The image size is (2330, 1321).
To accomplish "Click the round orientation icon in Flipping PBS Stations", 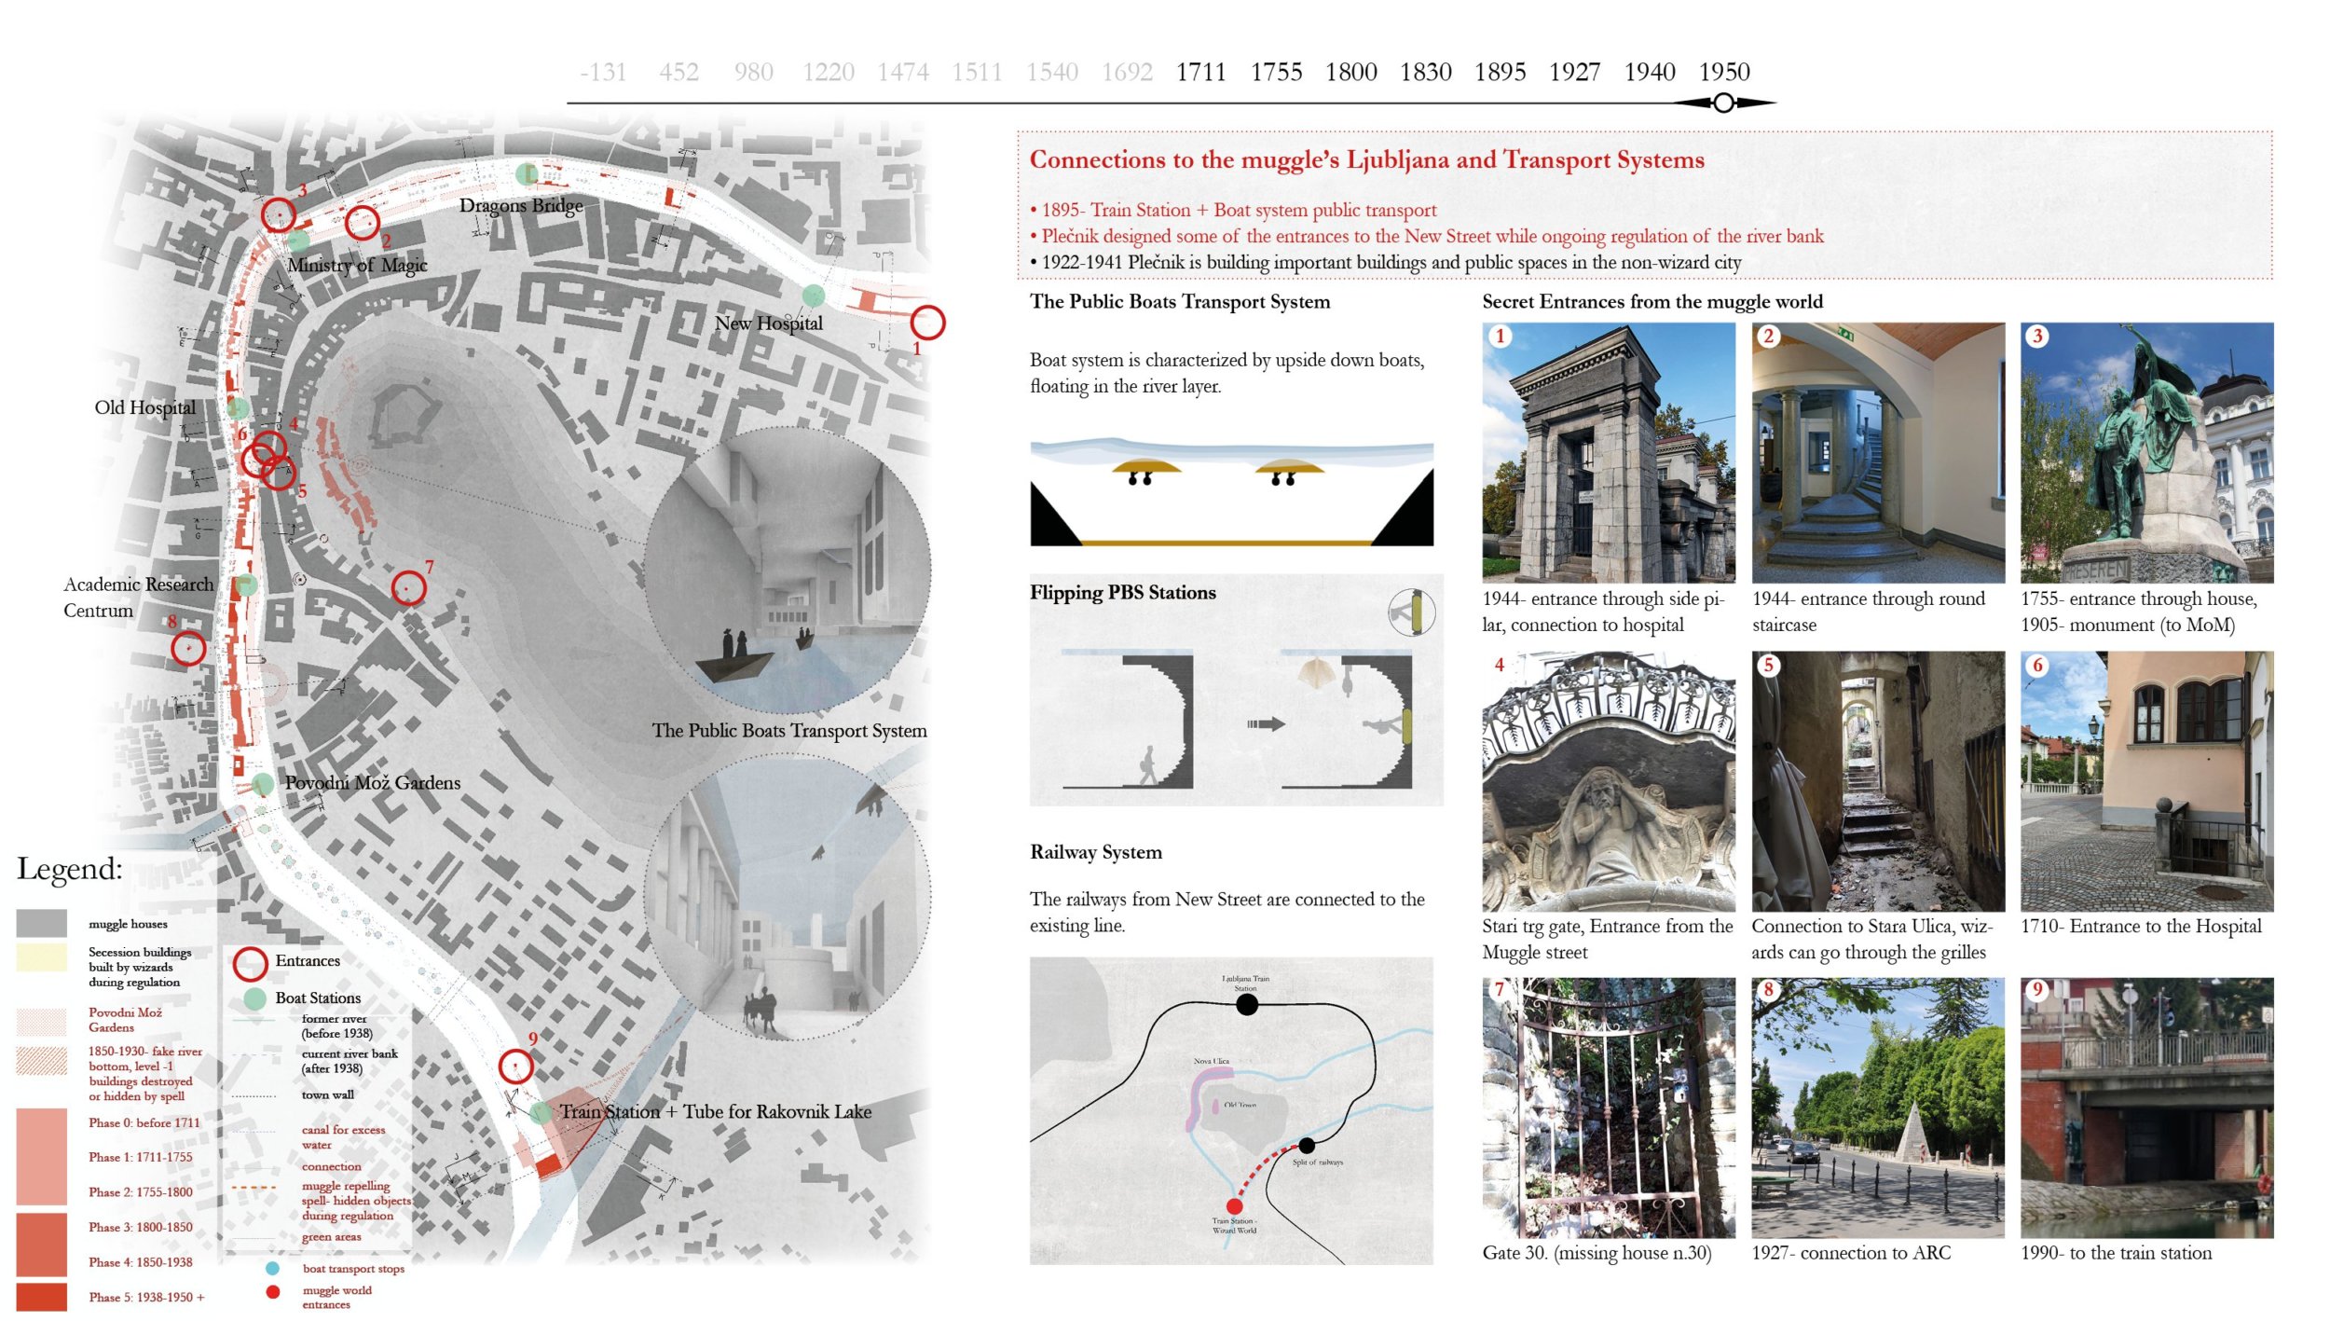I will pyautogui.click(x=1411, y=612).
